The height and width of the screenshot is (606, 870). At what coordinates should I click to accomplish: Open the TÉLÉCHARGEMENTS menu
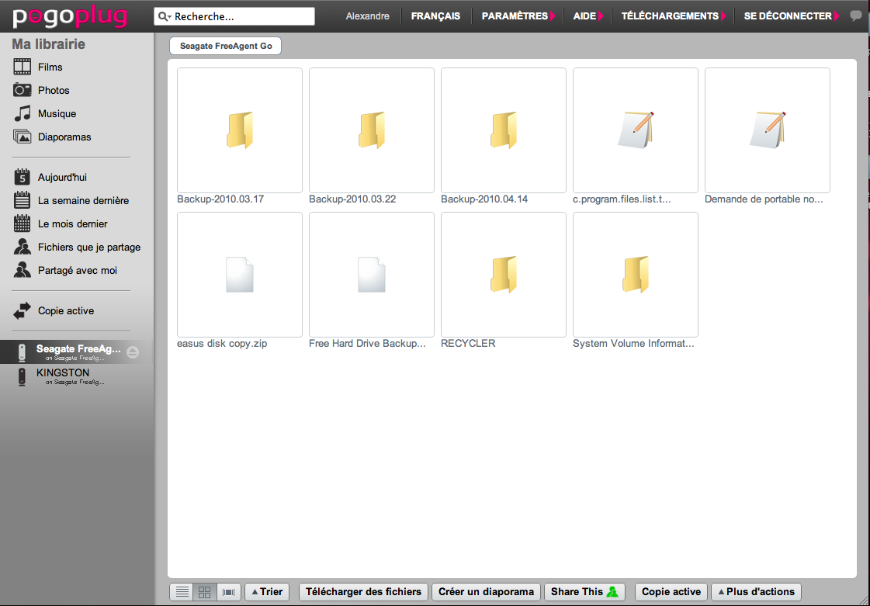pos(674,16)
